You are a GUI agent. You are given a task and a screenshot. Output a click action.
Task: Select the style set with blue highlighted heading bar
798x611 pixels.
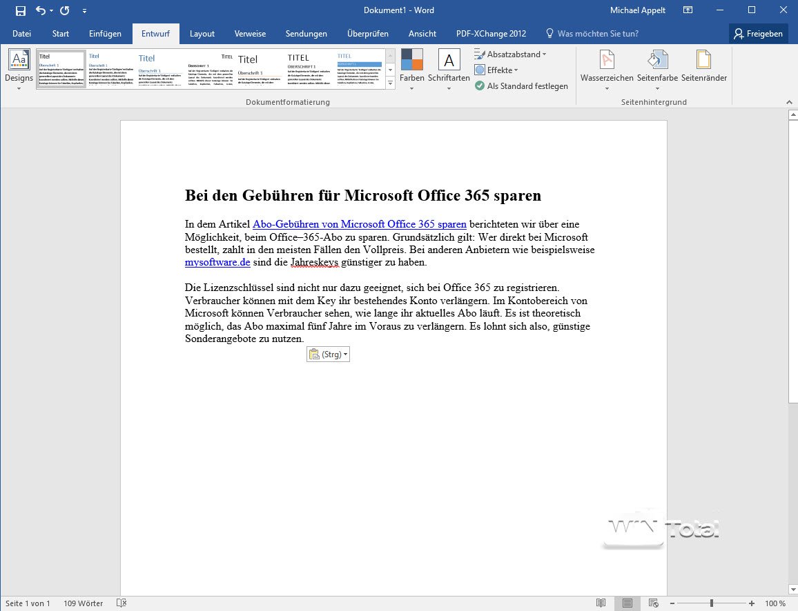coord(359,68)
